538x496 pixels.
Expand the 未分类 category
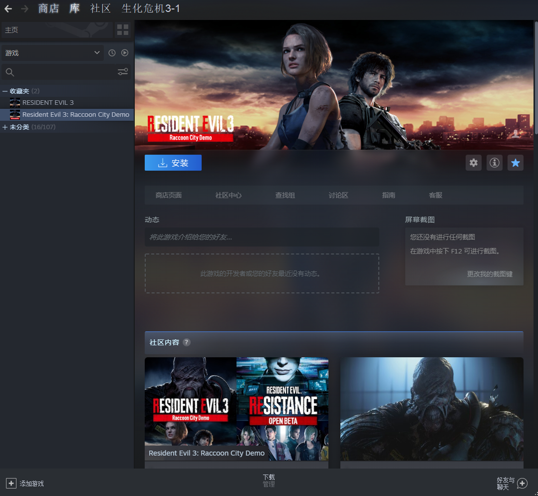click(5, 127)
